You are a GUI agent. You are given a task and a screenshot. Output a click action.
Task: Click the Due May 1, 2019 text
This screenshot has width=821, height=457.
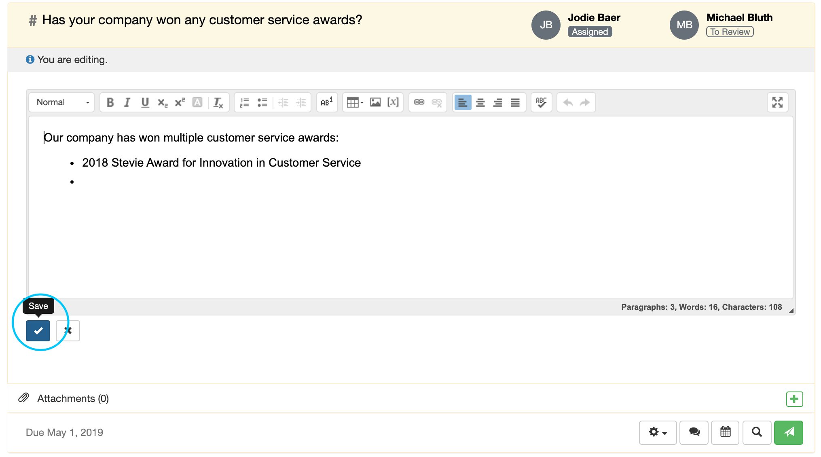click(x=64, y=433)
